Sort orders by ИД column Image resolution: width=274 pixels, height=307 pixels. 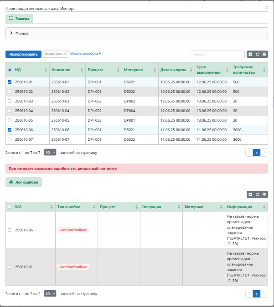tap(30, 70)
